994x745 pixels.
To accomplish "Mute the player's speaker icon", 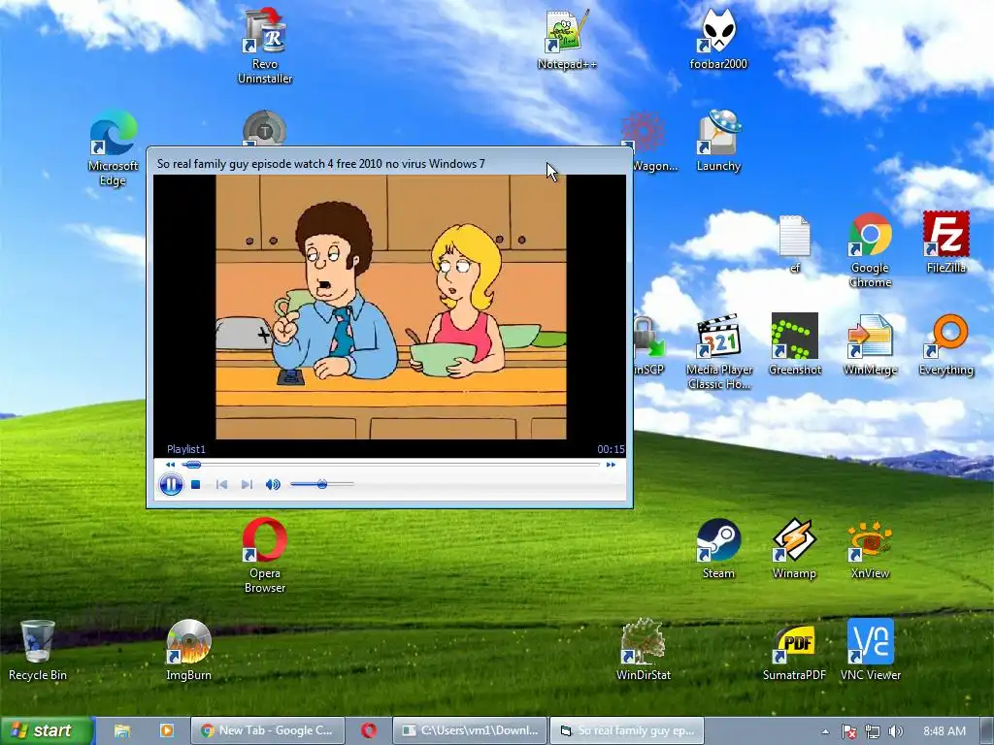I will [273, 485].
